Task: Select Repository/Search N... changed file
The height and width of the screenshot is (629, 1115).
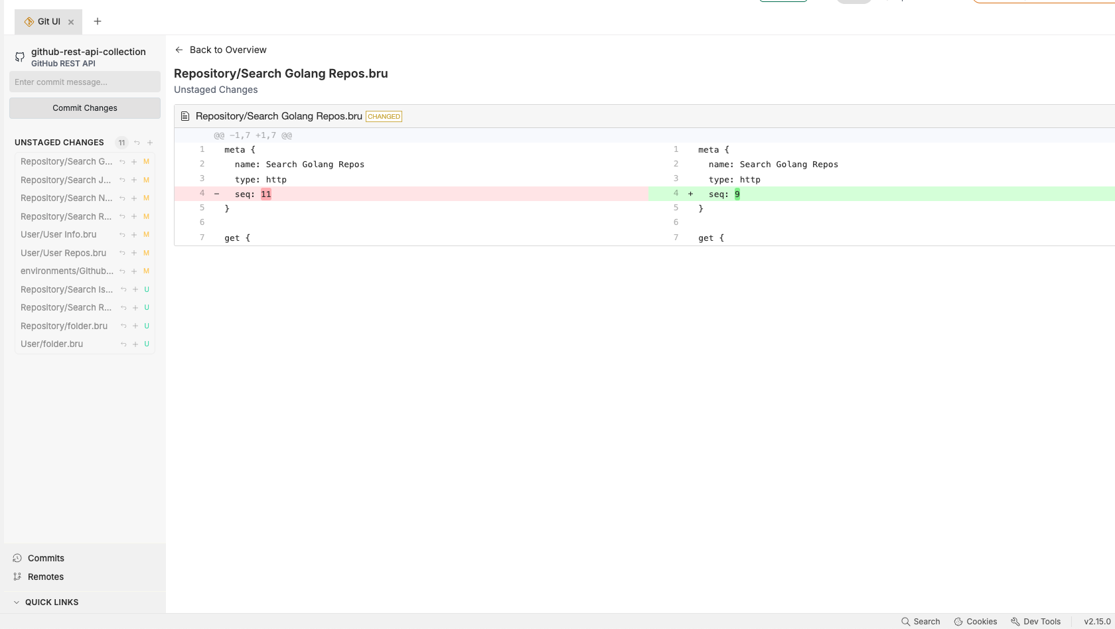Action: point(66,198)
